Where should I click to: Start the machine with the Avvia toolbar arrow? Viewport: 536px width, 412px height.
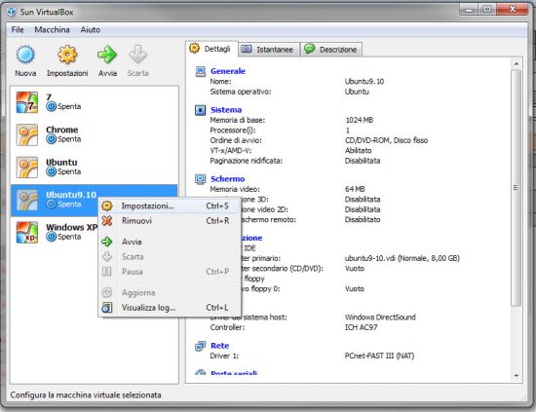(x=107, y=55)
